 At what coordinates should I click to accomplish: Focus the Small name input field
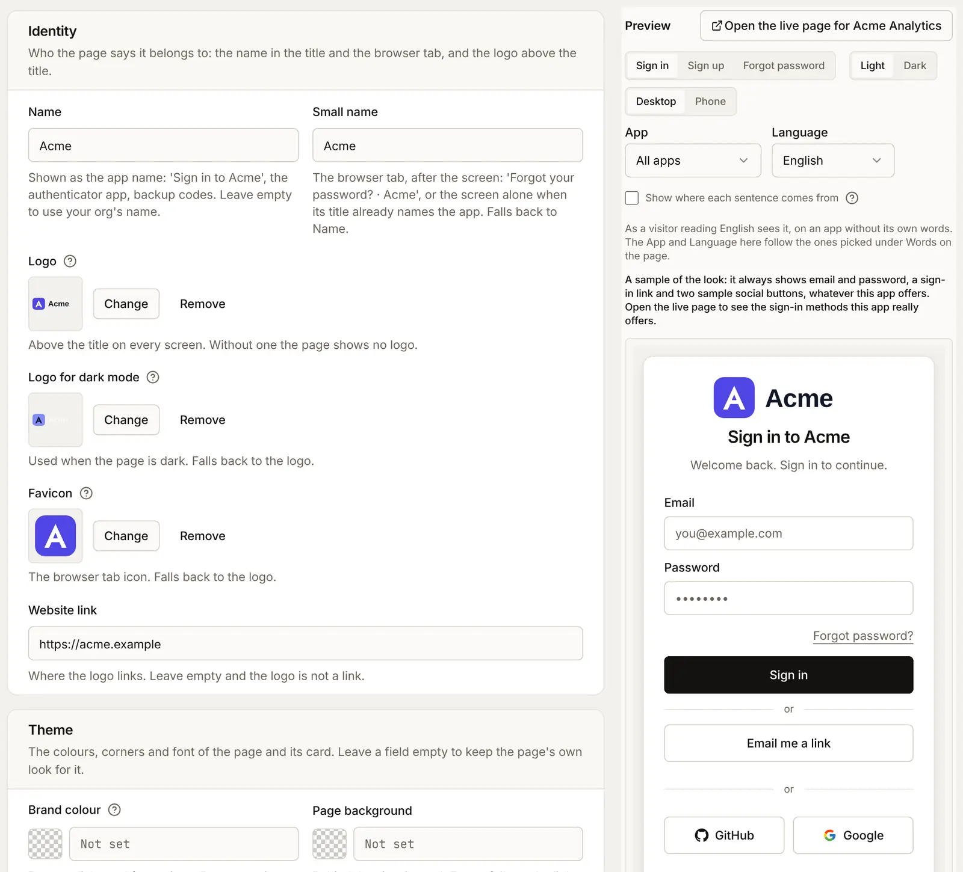click(x=447, y=145)
